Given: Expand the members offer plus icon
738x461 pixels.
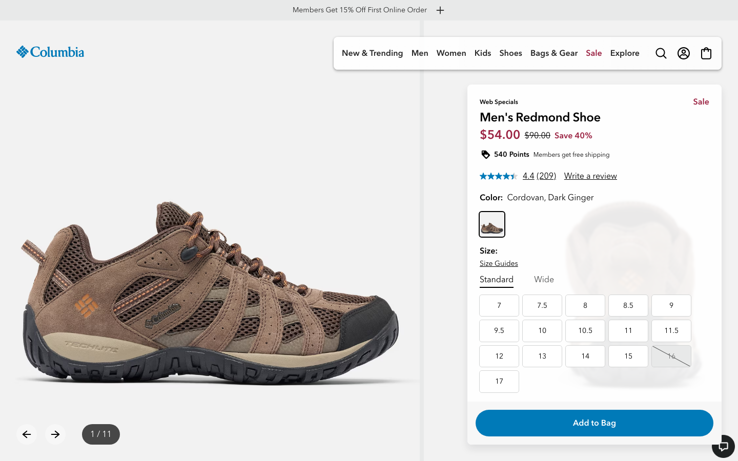Looking at the screenshot, I should pyautogui.click(x=440, y=10).
